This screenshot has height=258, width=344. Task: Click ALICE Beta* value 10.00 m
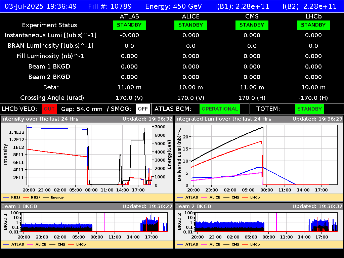pos(191,88)
